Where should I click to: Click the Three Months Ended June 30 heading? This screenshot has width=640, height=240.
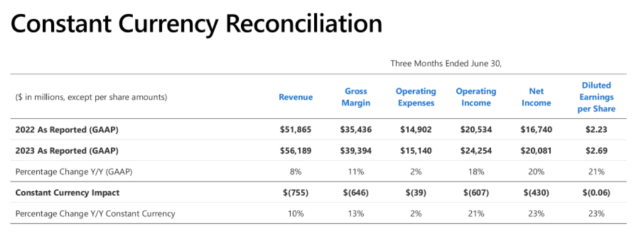446,63
